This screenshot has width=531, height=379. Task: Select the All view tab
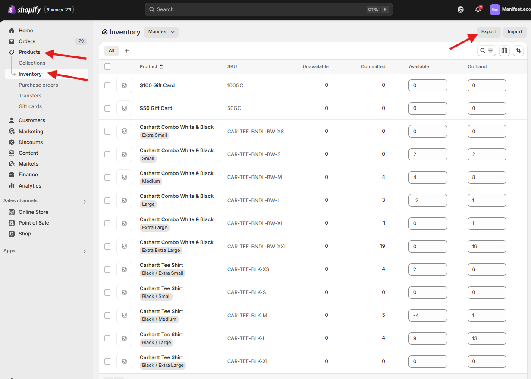111,51
